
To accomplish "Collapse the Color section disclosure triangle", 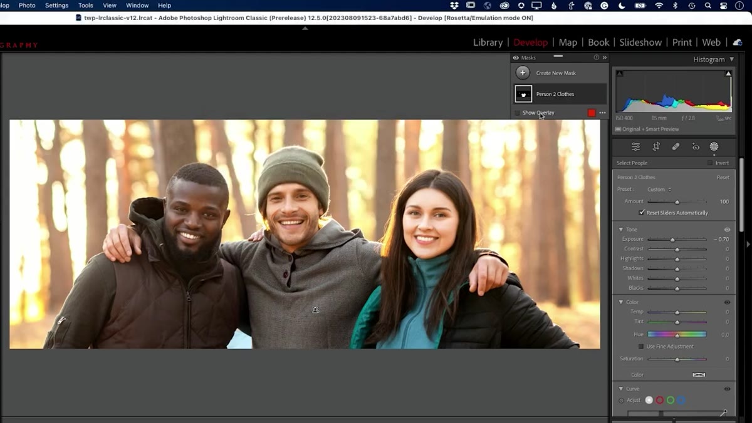I will [x=621, y=302].
